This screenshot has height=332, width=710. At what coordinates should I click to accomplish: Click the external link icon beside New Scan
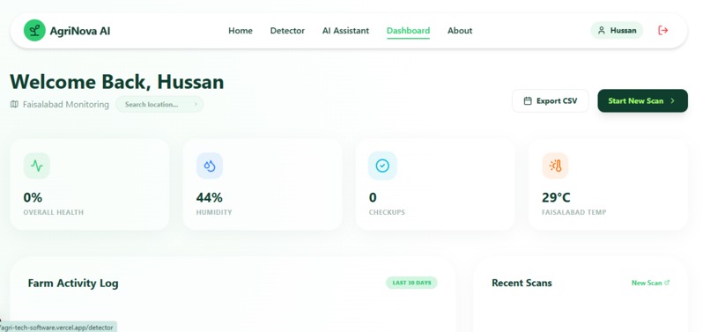[667, 283]
